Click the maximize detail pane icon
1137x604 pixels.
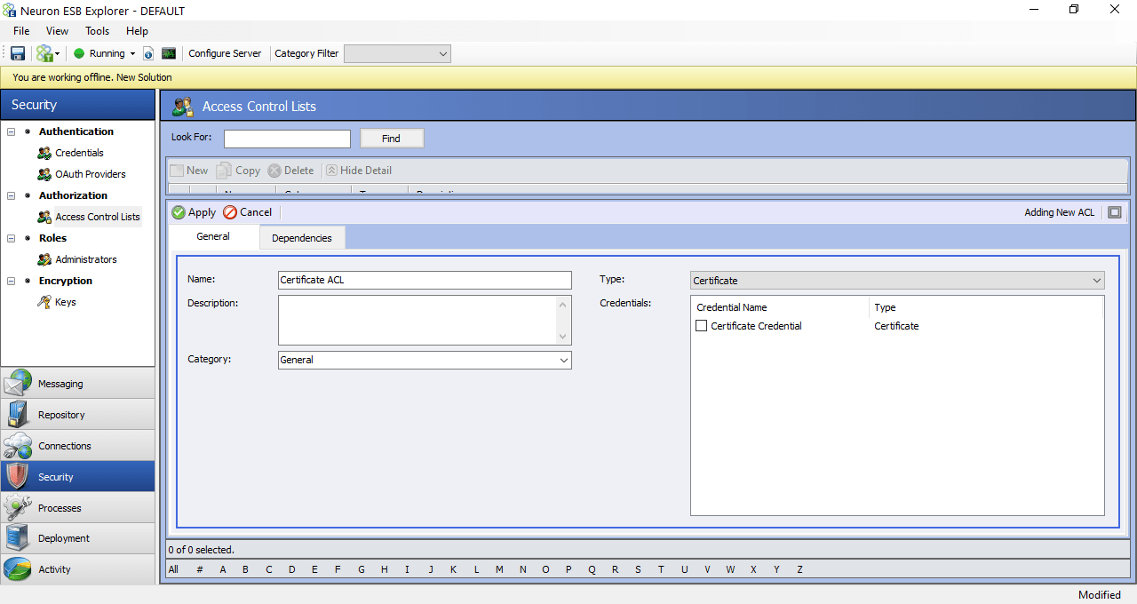tap(1115, 212)
